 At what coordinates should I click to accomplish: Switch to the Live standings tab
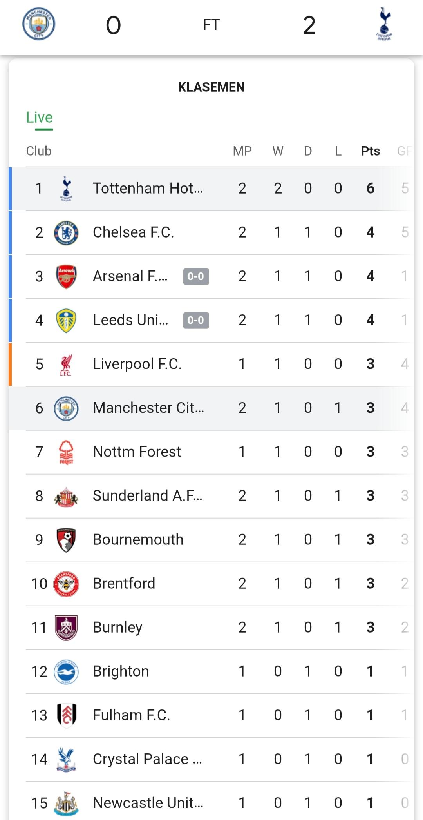click(x=39, y=118)
